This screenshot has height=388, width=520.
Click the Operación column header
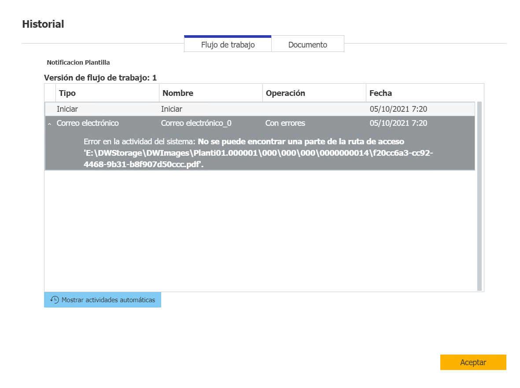(x=285, y=93)
